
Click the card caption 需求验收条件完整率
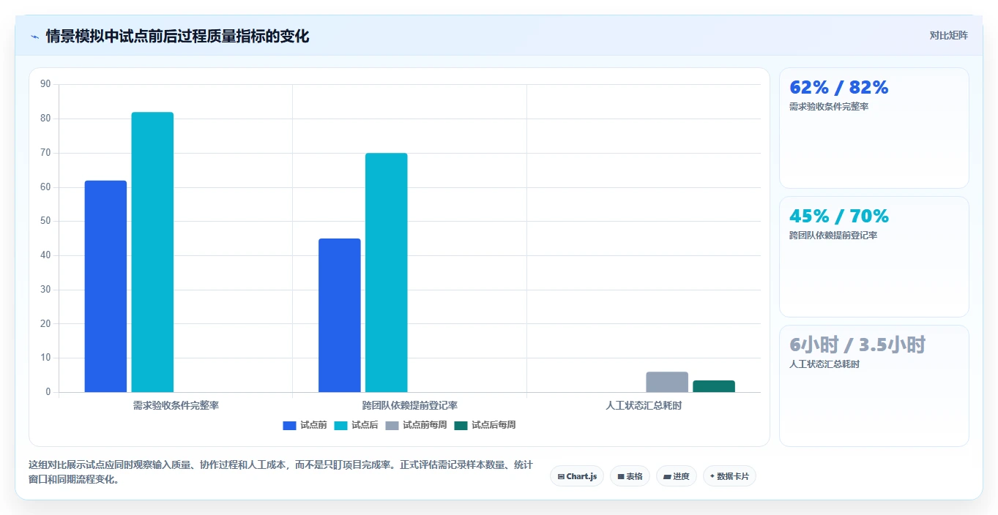coord(829,107)
